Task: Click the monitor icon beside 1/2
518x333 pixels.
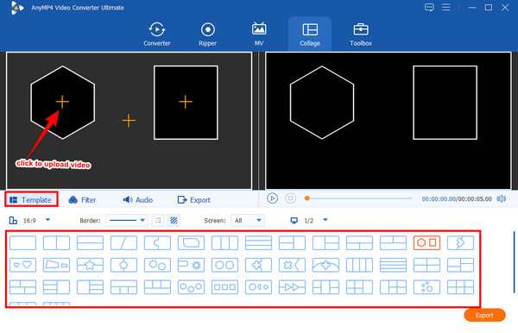Action: click(x=294, y=220)
